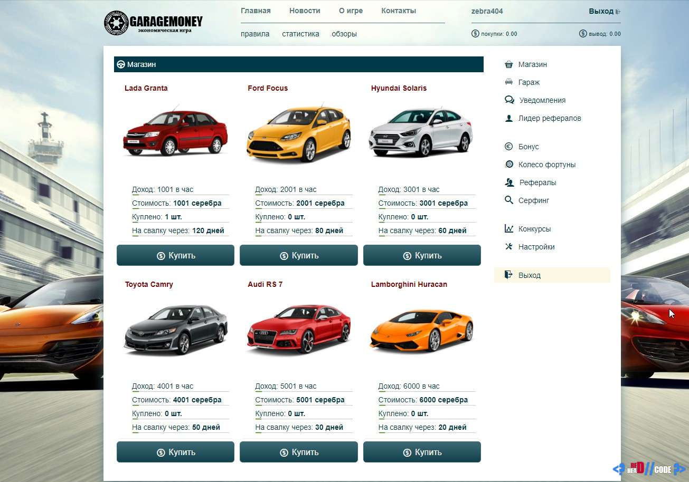The image size is (689, 482).
Task: Click the euro coin icon beside Бонус
Action: (508, 147)
